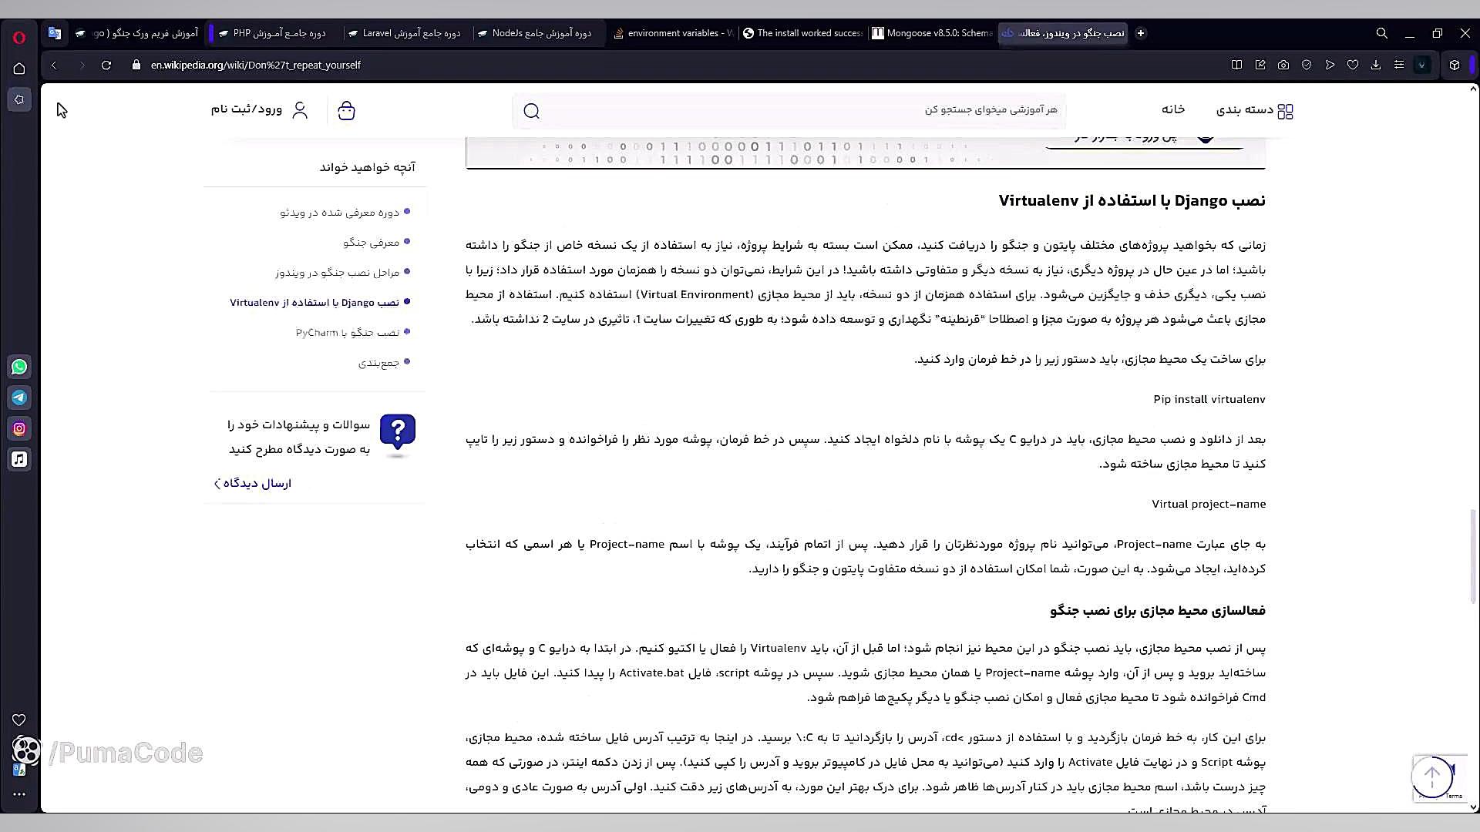Click the آنچه خواهید خواند heading
The width and height of the screenshot is (1480, 832).
click(368, 167)
